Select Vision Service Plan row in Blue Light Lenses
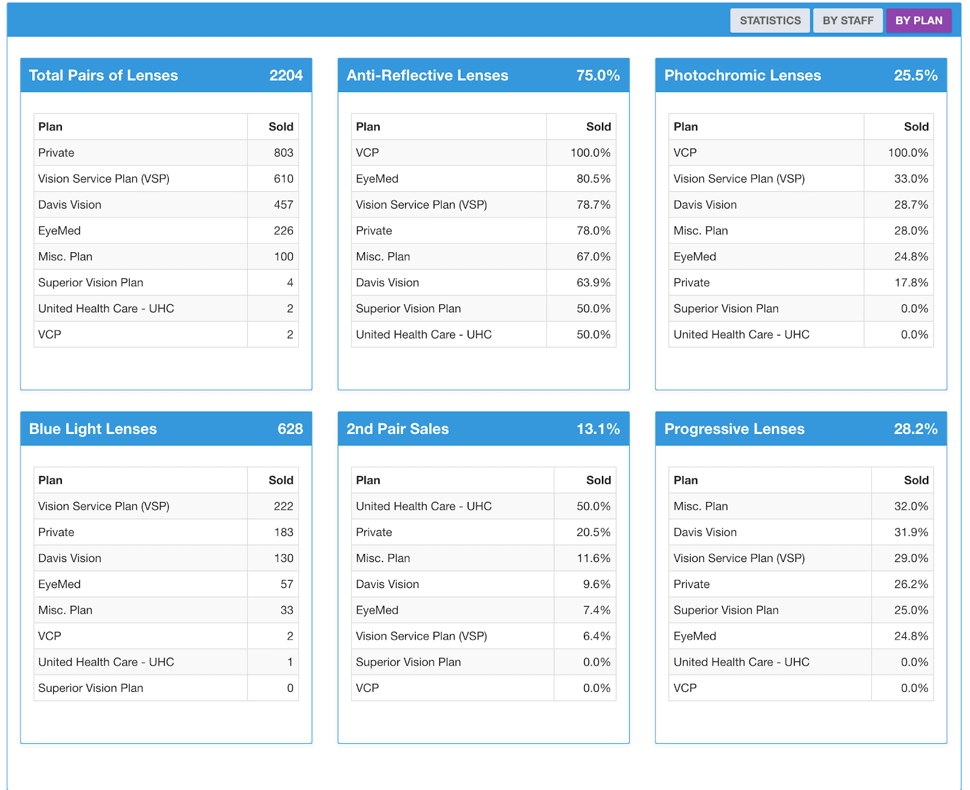 [141, 506]
